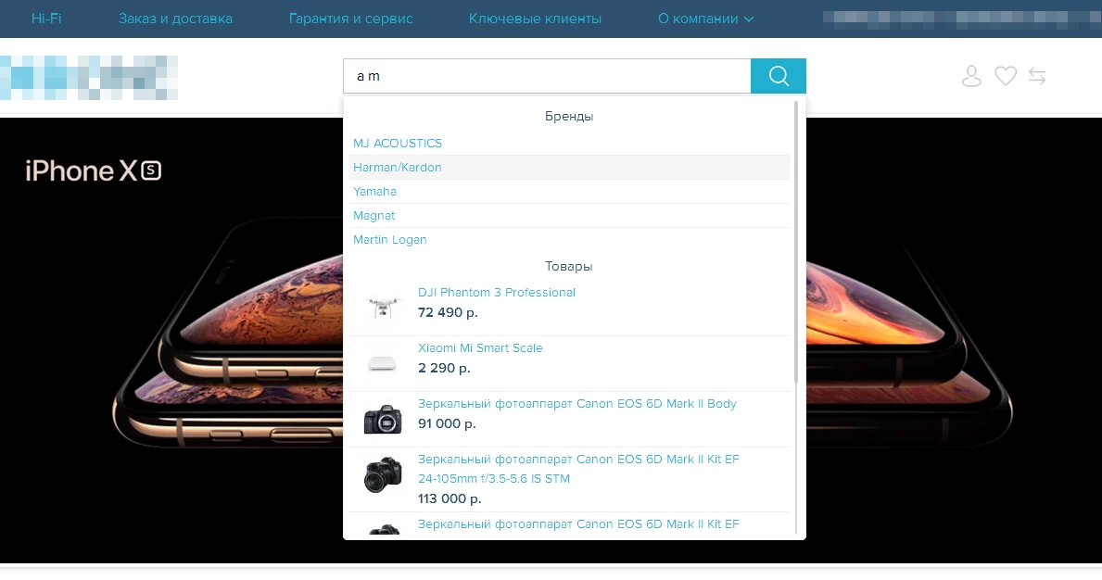1102x580 pixels.
Task: Open Canon EOS 6D Kit 24-105mm STM link
Action: [578, 469]
